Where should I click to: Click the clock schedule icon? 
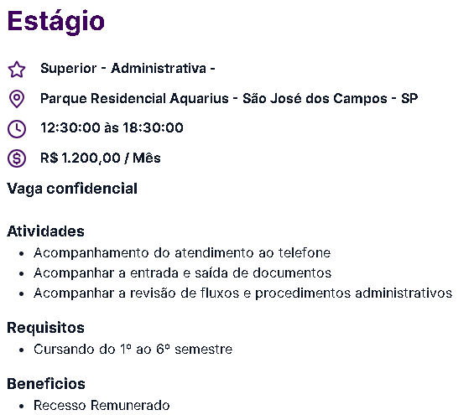tap(17, 129)
